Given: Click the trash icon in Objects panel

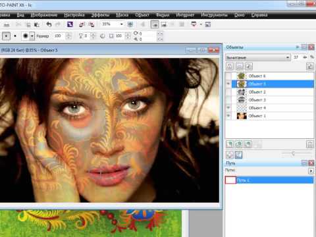Looking at the screenshot, I should click(309, 144).
